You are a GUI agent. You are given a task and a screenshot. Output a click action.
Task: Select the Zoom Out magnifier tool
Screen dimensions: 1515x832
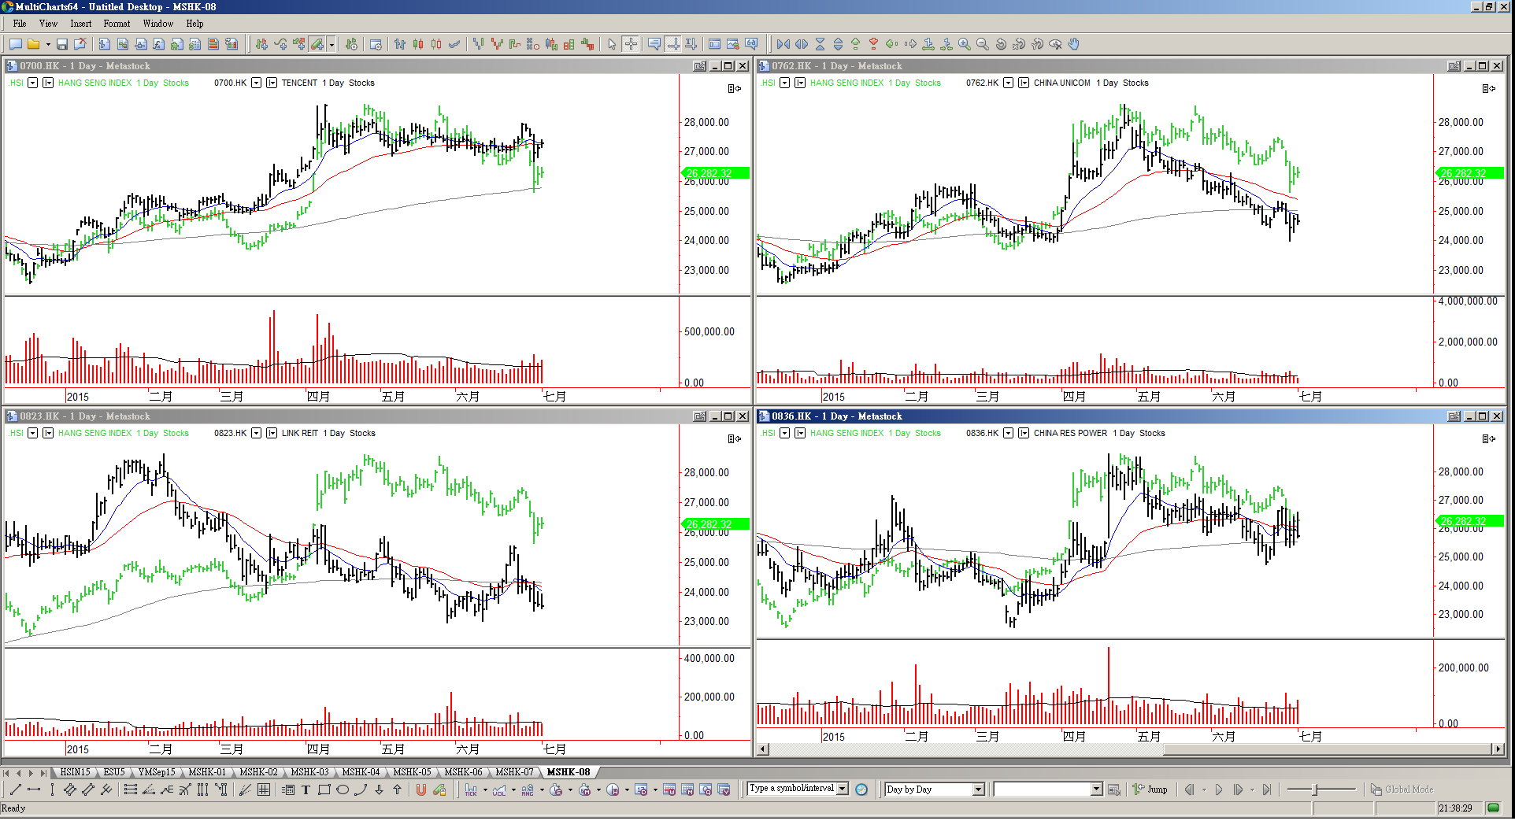(x=982, y=45)
